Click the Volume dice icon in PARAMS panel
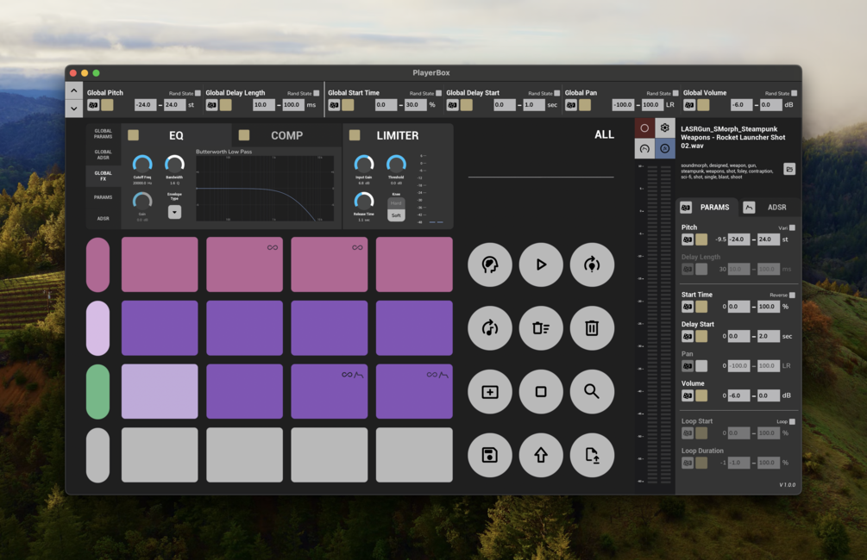This screenshot has width=867, height=560. 688,395
